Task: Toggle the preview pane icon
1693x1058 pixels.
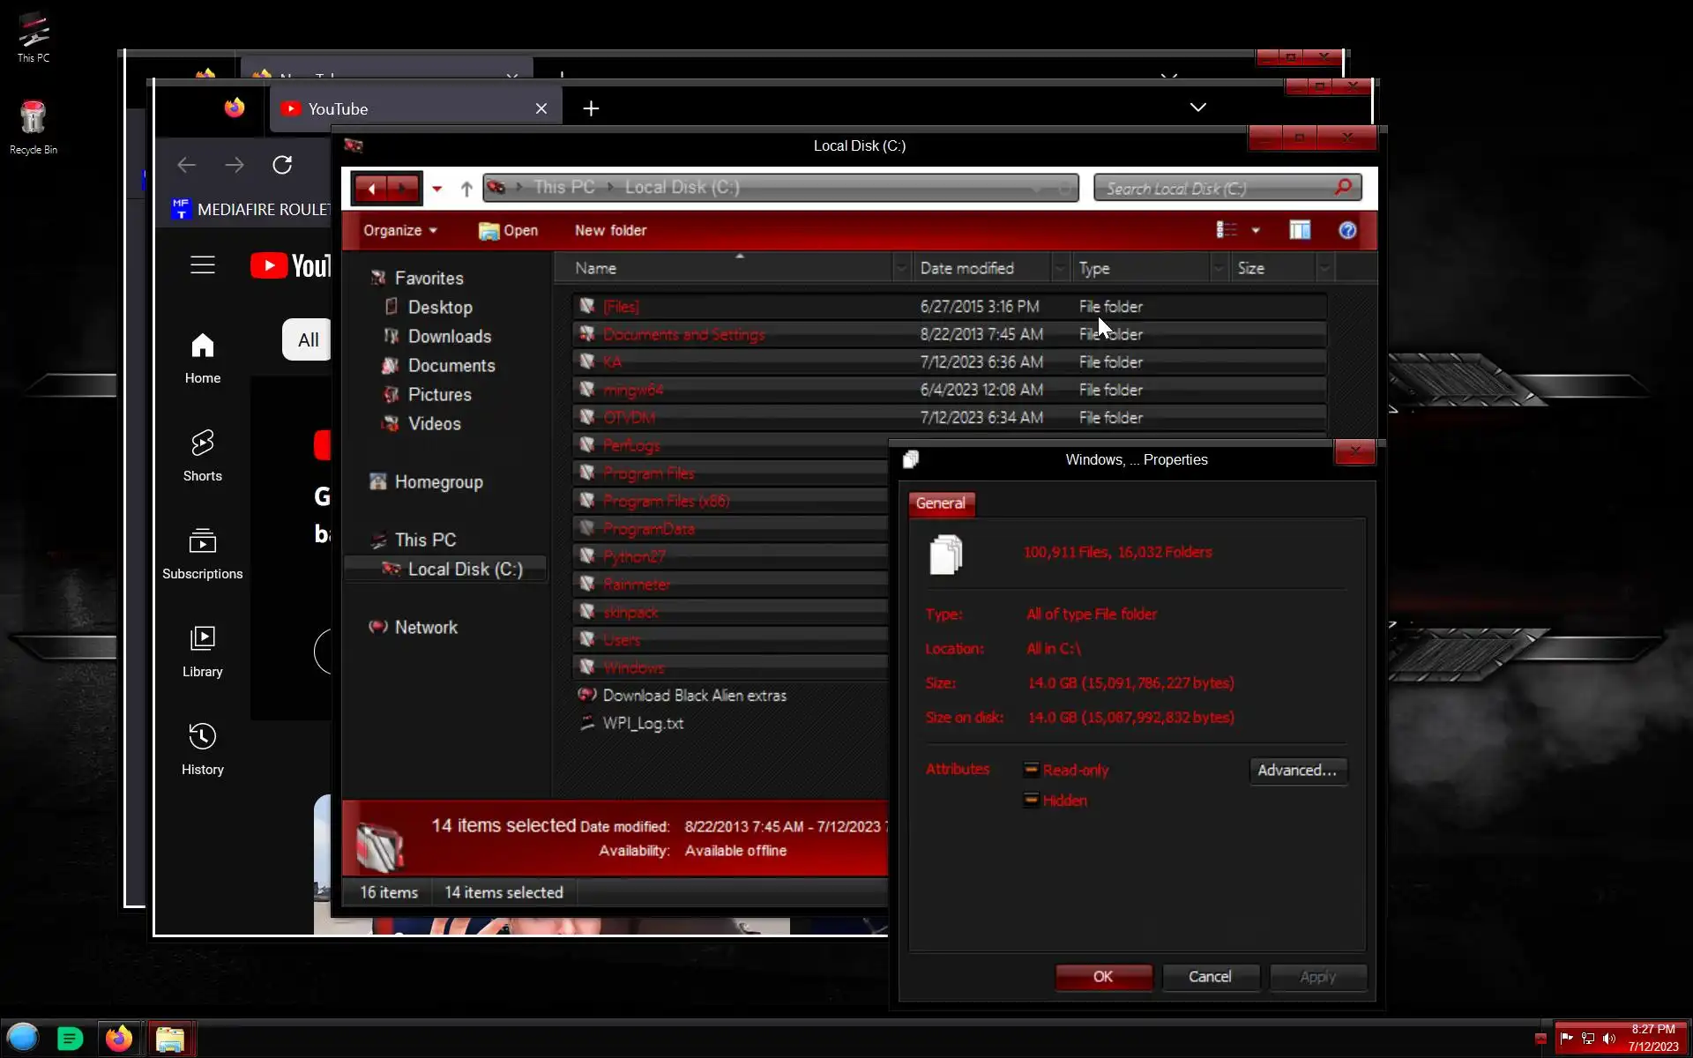Action: point(1300,230)
